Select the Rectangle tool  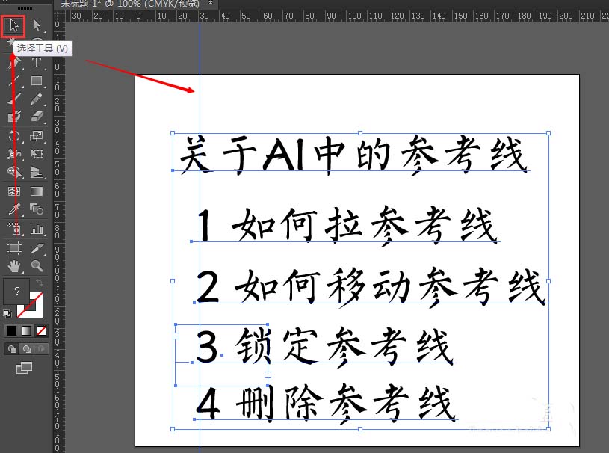click(x=37, y=81)
